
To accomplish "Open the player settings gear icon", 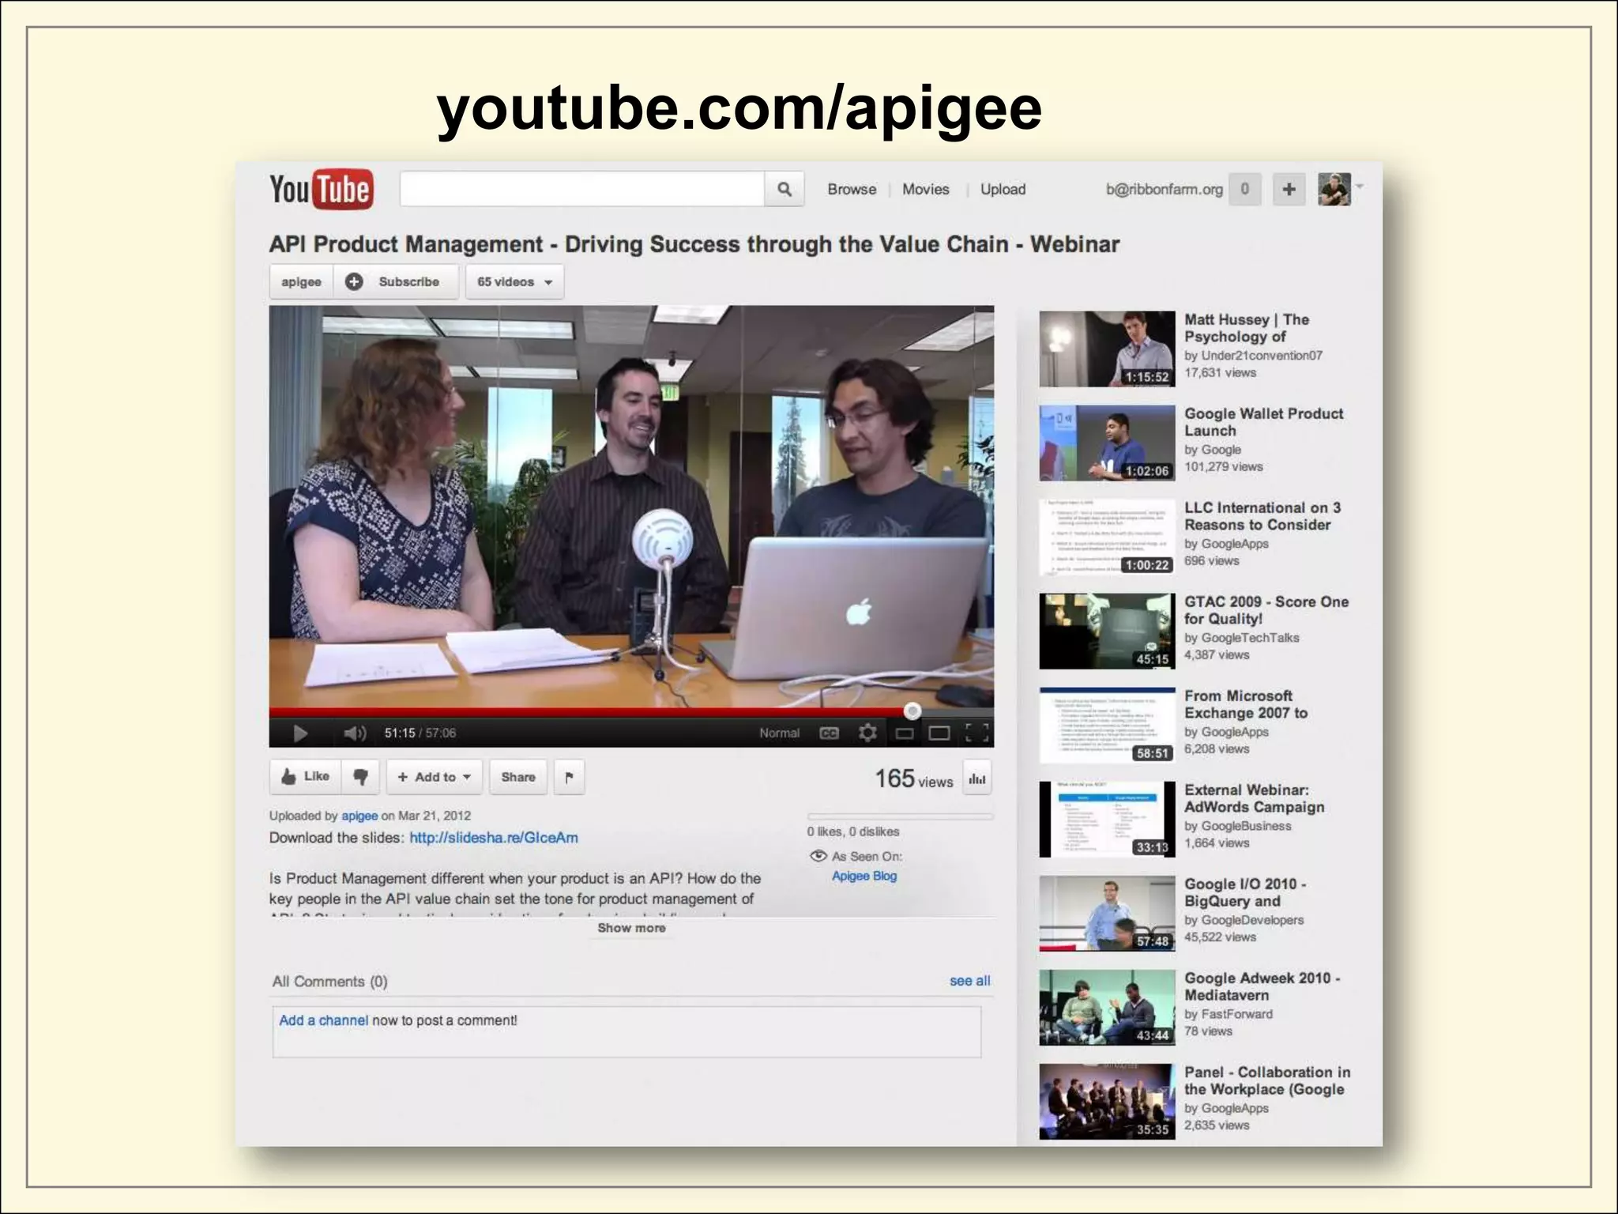I will click(x=867, y=733).
